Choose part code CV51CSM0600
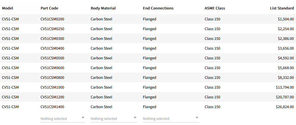This screenshot has height=125, width=296. 52,68
